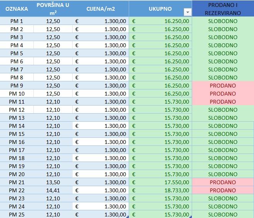
Task: Select the cell labeled PM 4
Action: click(x=17, y=45)
